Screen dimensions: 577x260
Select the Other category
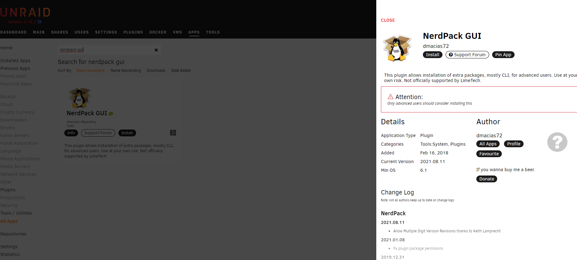(x=6, y=182)
